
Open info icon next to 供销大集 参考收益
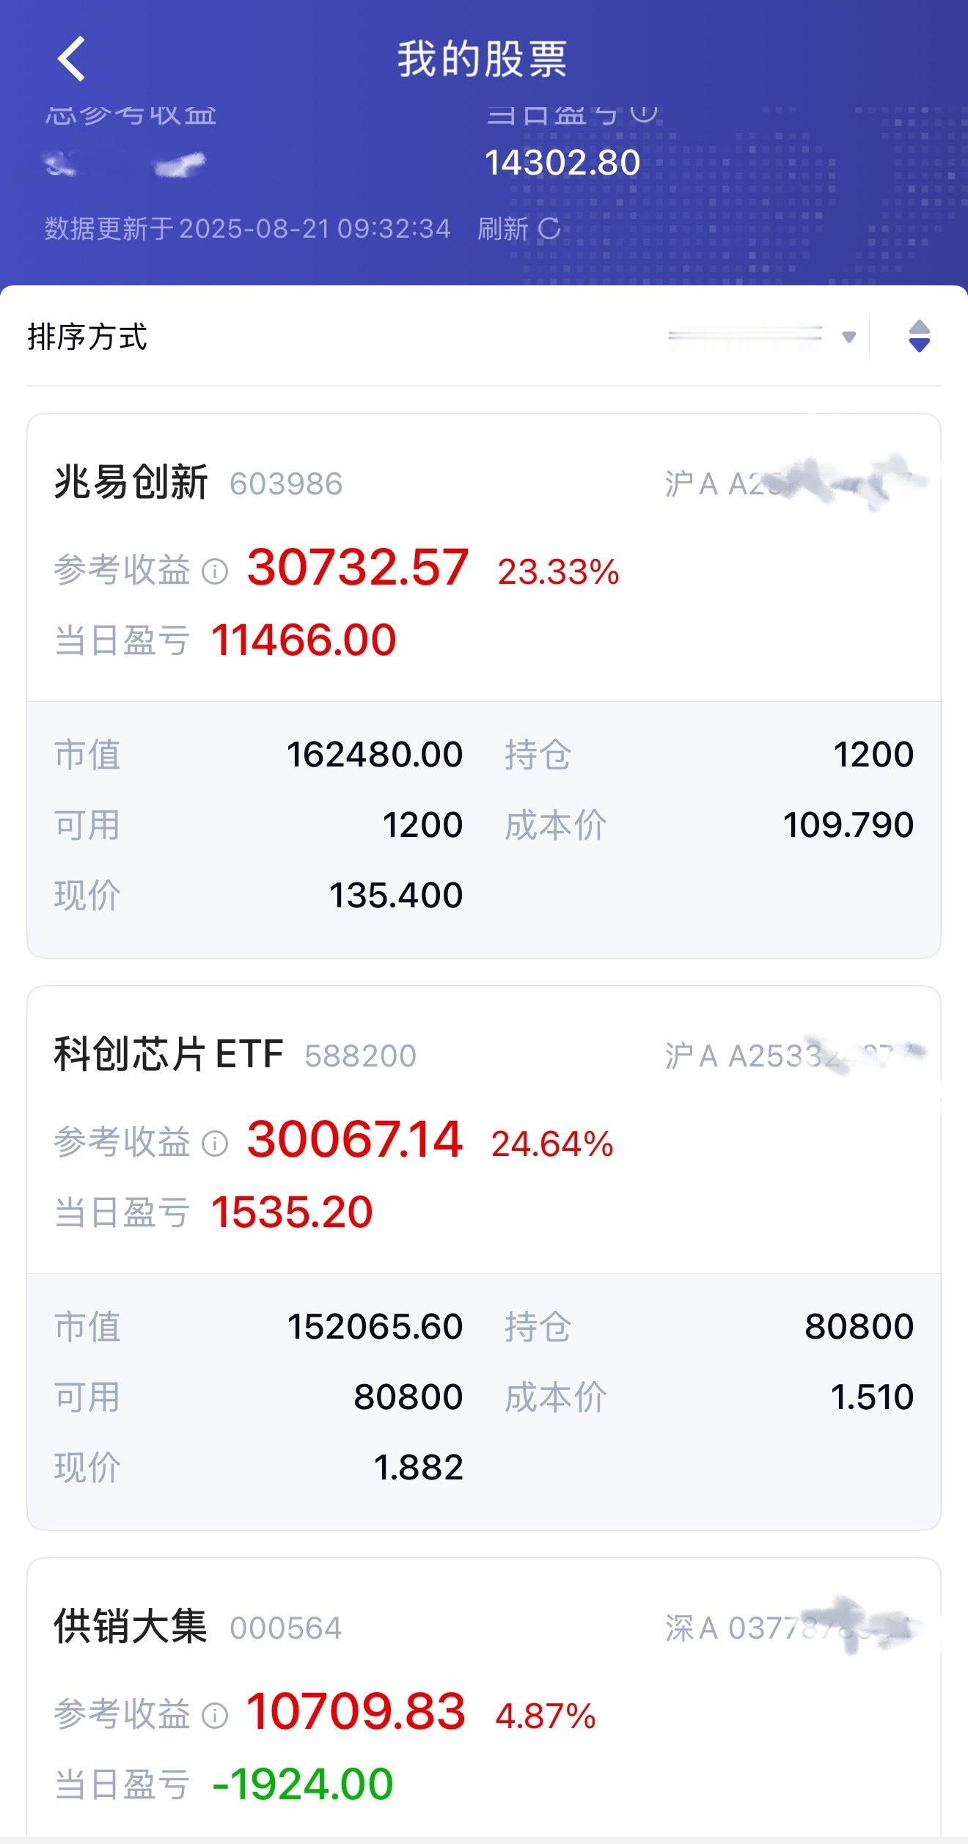click(x=214, y=1715)
